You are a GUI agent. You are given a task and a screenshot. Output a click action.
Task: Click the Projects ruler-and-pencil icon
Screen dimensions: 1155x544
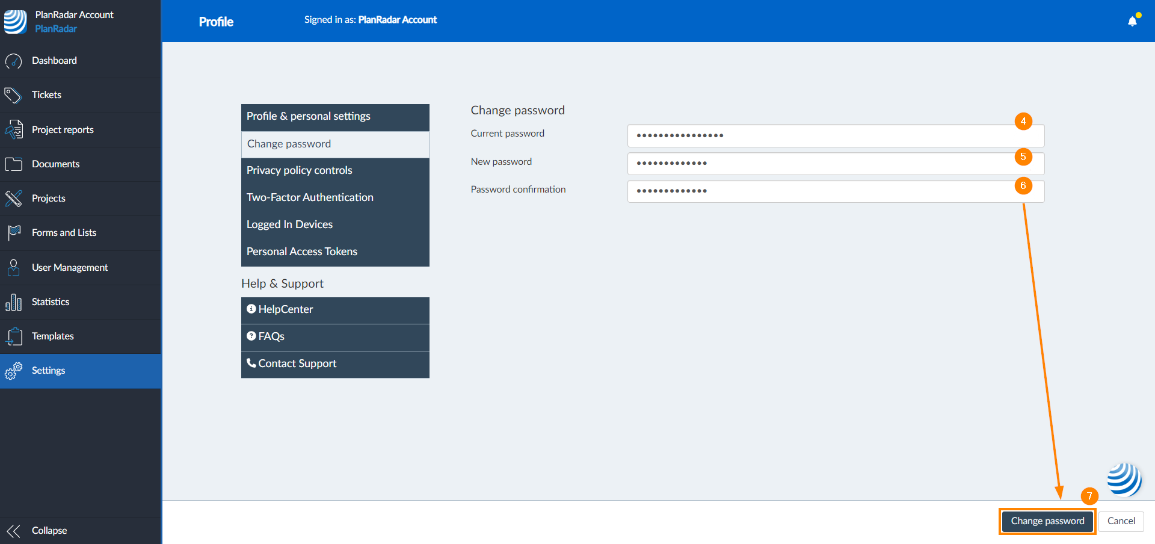[13, 199]
